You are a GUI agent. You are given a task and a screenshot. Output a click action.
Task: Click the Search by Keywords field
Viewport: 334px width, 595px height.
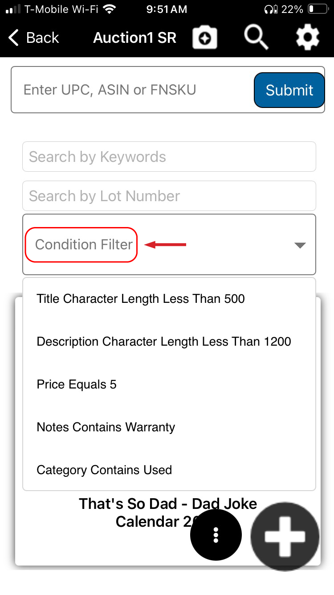pos(169,157)
